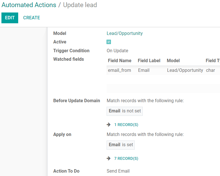Click the arrow icon beside 7 RECORD(S)
This screenshot has height=176, width=220.
point(109,158)
